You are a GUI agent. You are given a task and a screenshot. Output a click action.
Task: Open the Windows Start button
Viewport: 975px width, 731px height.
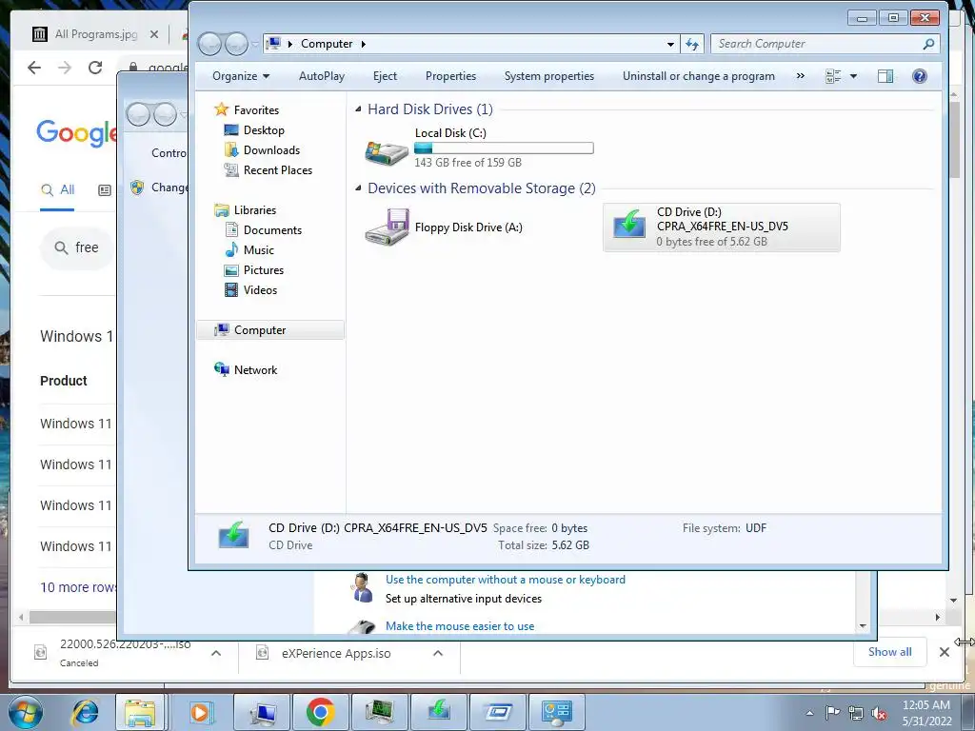[x=25, y=712]
